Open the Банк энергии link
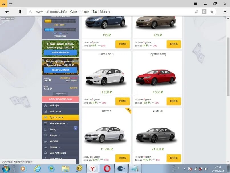Image resolution: width=230 pixels, height=173 pixels. [60, 36]
